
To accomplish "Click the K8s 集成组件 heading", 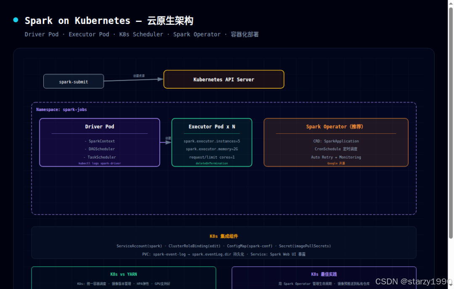I will click(x=224, y=236).
